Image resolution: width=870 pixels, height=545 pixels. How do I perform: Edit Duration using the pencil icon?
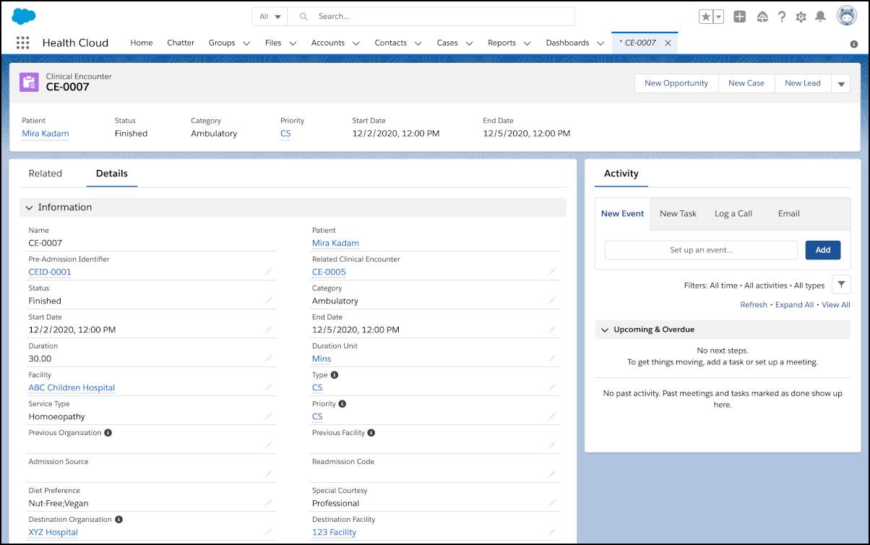click(268, 358)
